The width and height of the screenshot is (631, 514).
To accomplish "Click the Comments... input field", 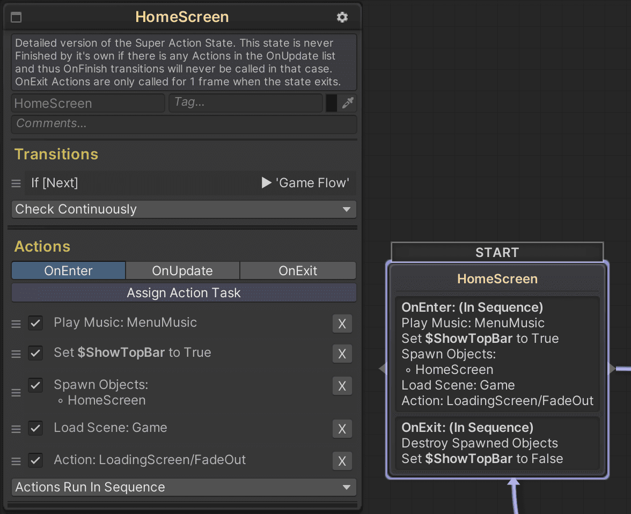I will point(184,124).
